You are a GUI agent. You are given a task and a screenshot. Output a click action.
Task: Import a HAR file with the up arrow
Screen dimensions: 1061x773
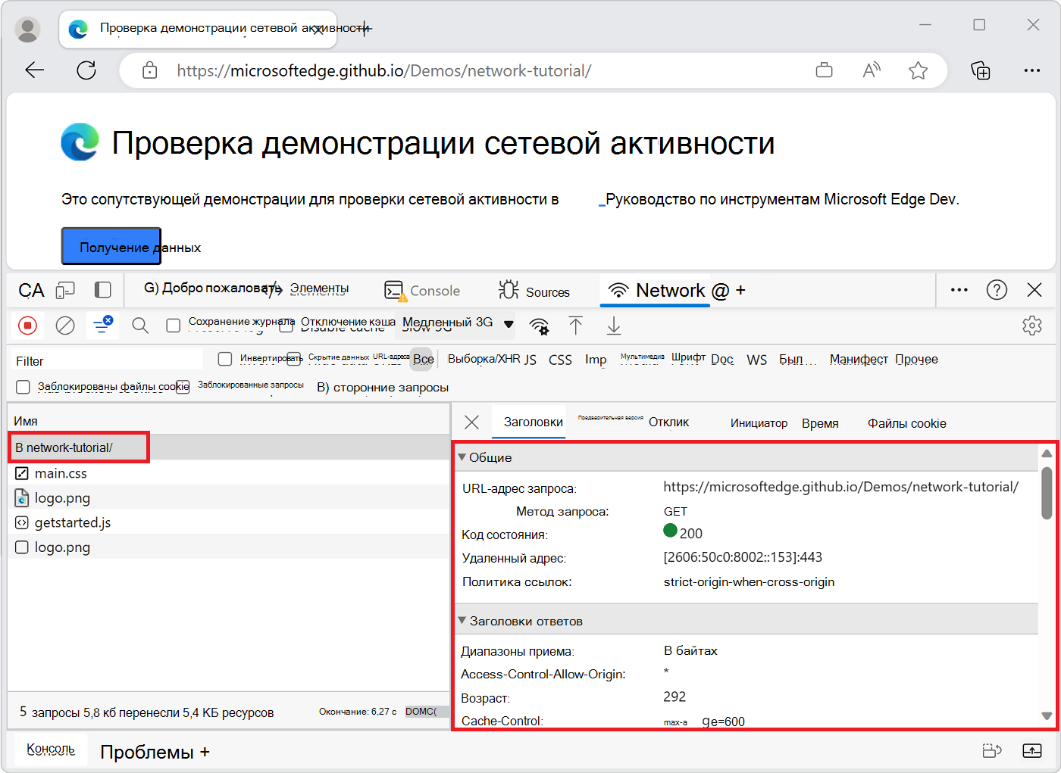pos(576,326)
